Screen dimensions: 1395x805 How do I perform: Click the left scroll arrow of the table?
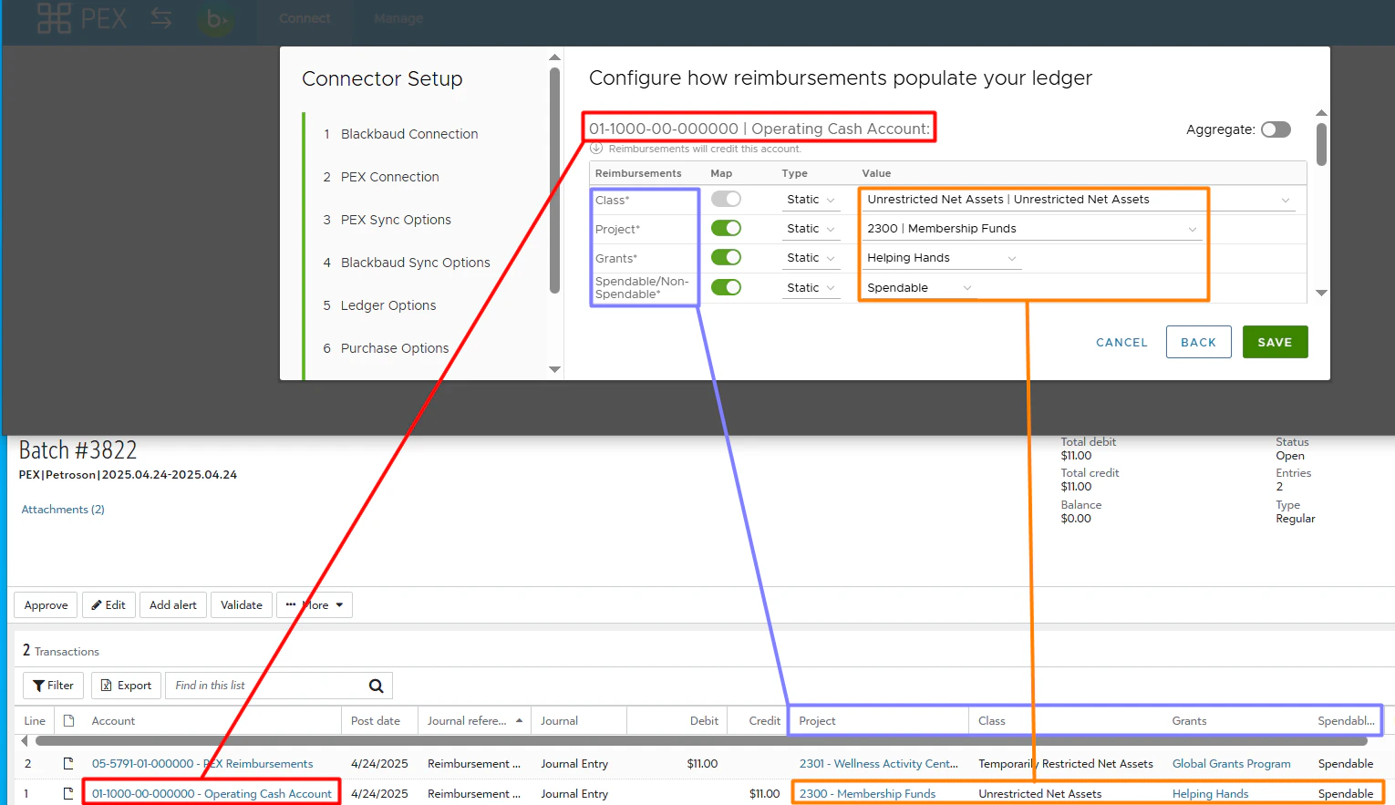[x=25, y=741]
